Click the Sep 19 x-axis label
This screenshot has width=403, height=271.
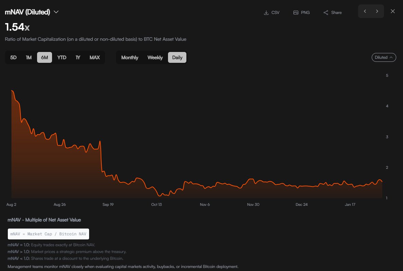tap(108, 204)
